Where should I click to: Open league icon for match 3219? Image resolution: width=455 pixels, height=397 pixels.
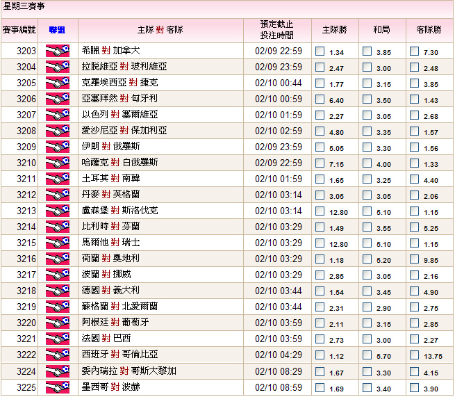[58, 307]
